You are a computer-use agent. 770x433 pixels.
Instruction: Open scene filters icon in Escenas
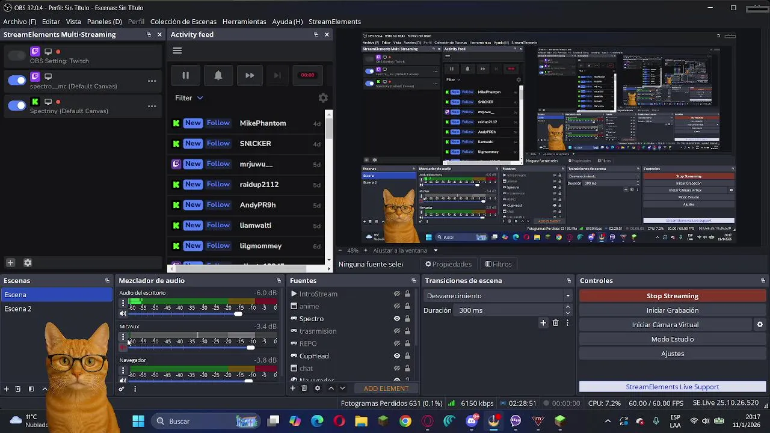tap(31, 389)
